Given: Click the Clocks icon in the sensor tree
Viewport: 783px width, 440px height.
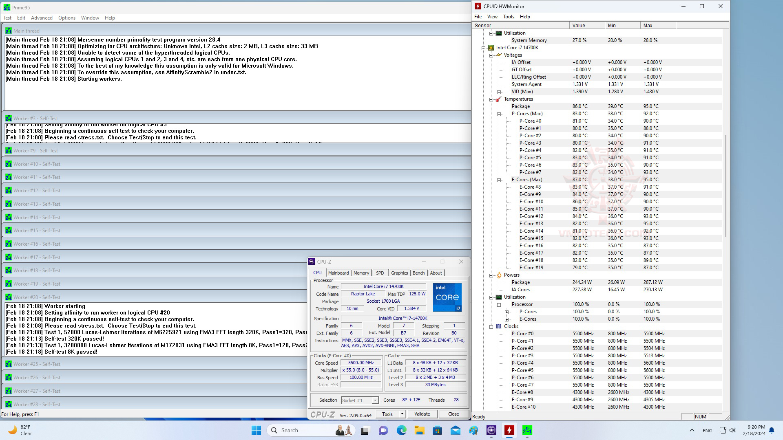Looking at the screenshot, I should coord(498,327).
